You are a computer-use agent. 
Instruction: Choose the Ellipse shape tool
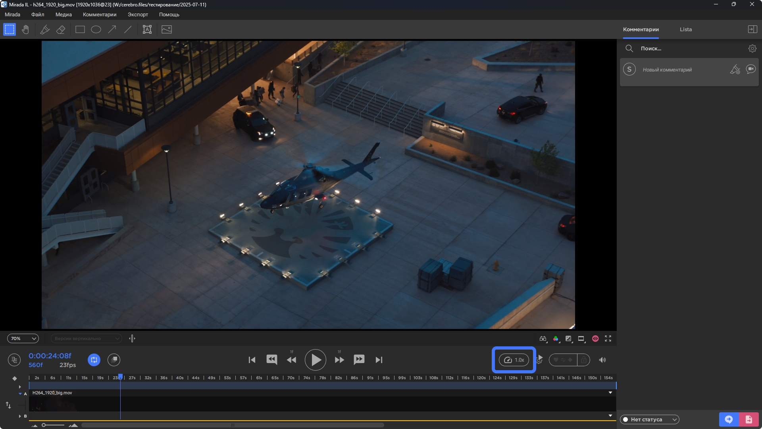coord(96,29)
